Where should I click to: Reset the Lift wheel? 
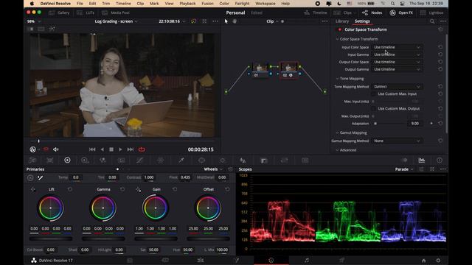70,189
